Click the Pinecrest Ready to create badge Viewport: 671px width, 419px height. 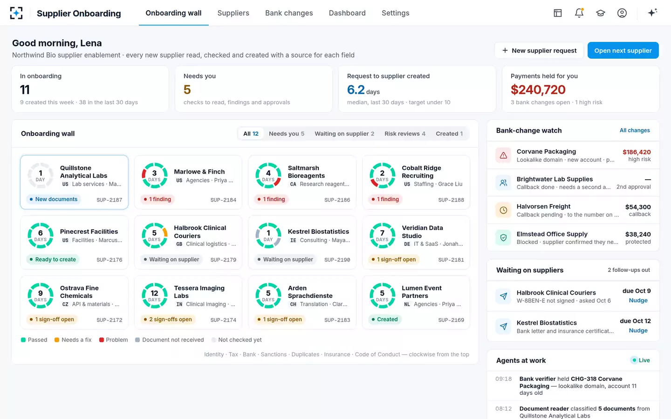[x=52, y=259]
